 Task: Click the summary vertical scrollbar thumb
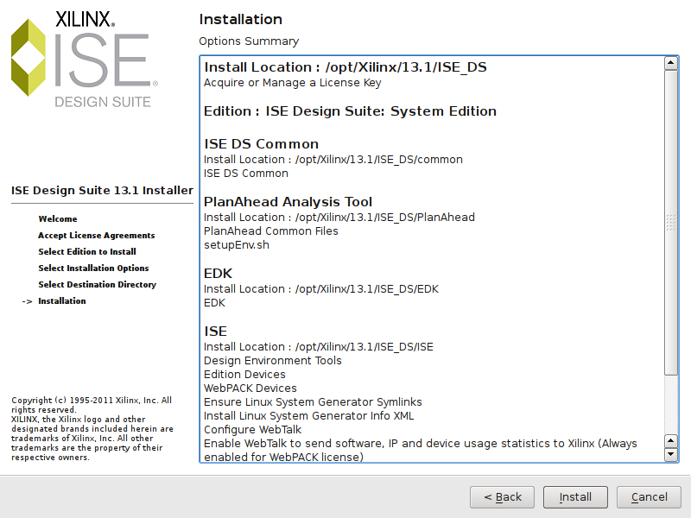click(x=671, y=223)
